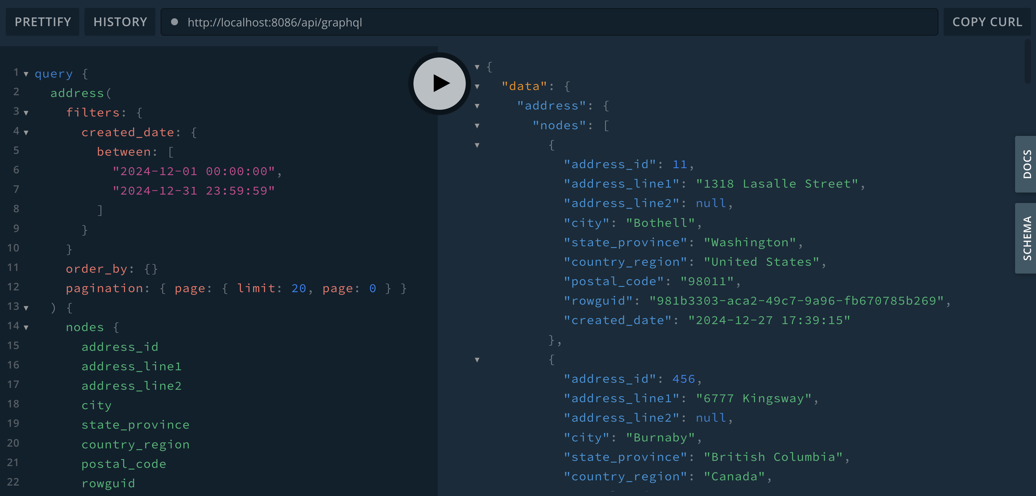Viewport: 1036px width, 496px height.
Task: Click the Prettify button
Action: 43,22
